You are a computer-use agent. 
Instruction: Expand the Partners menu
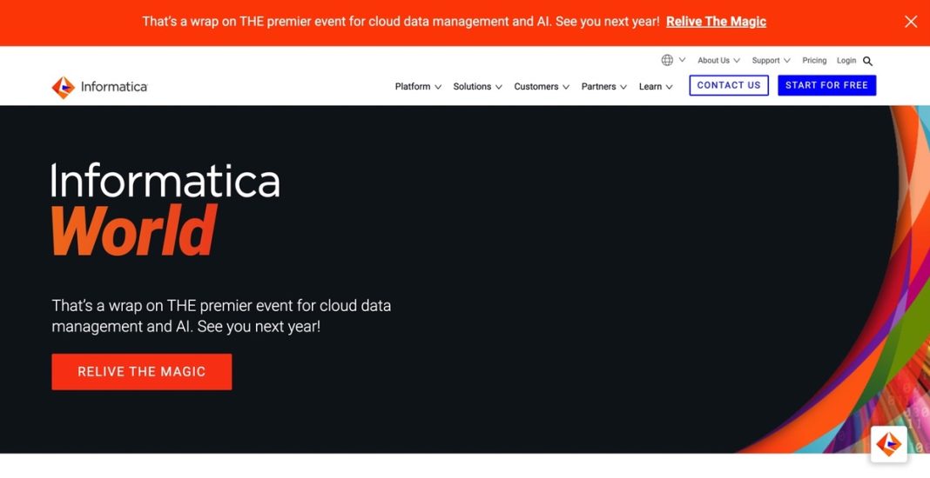pos(603,87)
